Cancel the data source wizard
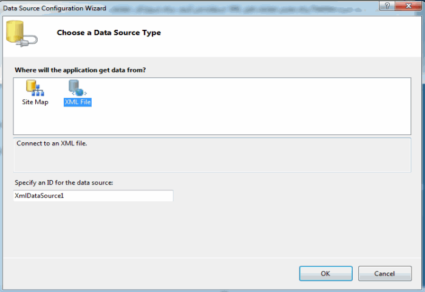Image resolution: width=425 pixels, height=292 pixels. 384,274
